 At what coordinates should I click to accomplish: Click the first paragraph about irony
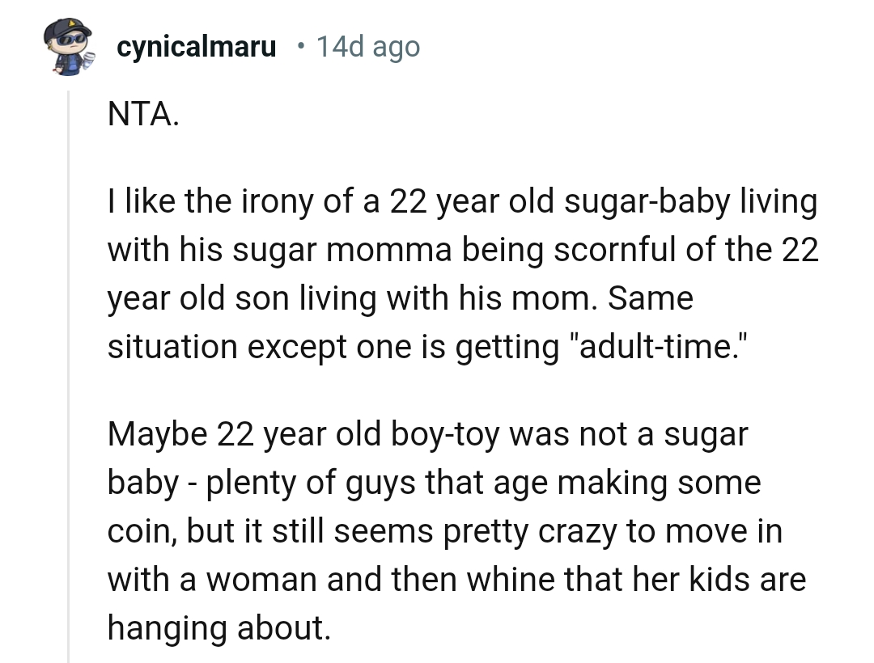tap(461, 273)
